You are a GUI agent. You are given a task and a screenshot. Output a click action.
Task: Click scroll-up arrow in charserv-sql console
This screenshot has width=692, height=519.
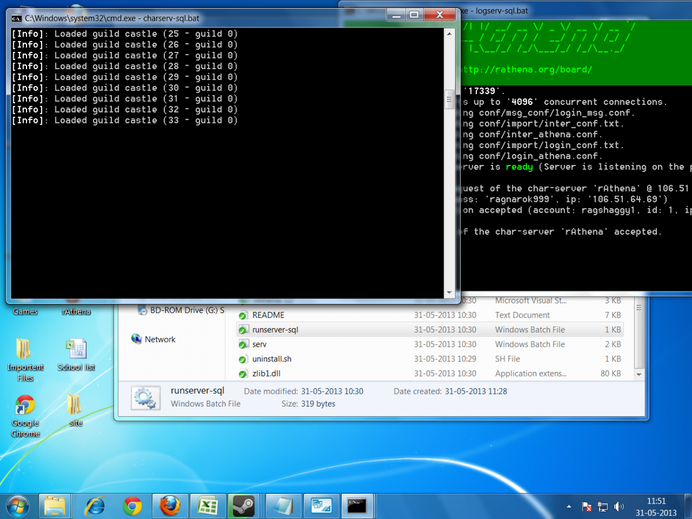pyautogui.click(x=449, y=33)
